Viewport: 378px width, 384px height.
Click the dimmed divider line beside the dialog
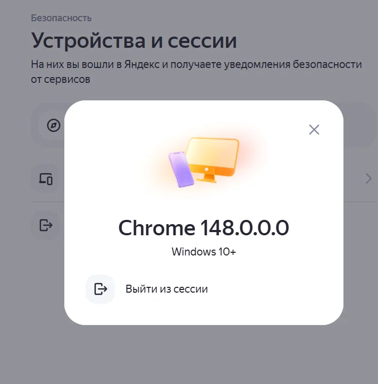pos(360,202)
